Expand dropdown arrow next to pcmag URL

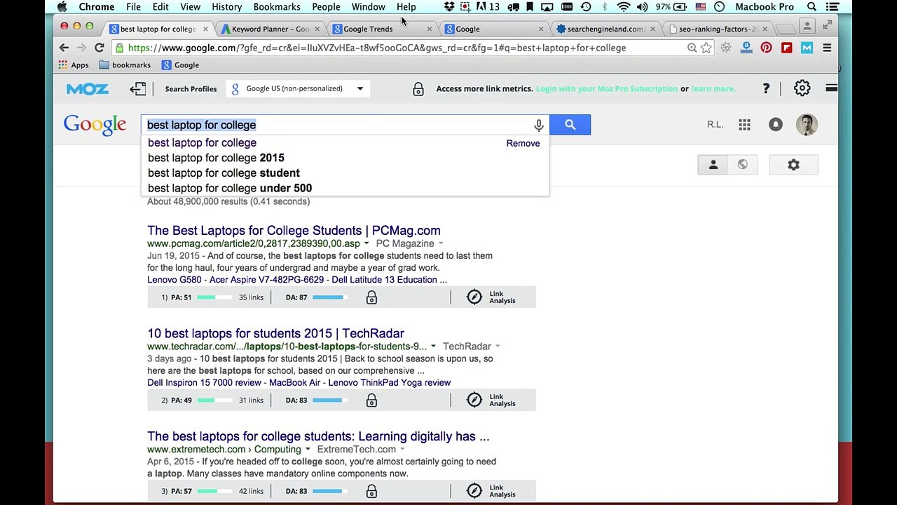(366, 244)
